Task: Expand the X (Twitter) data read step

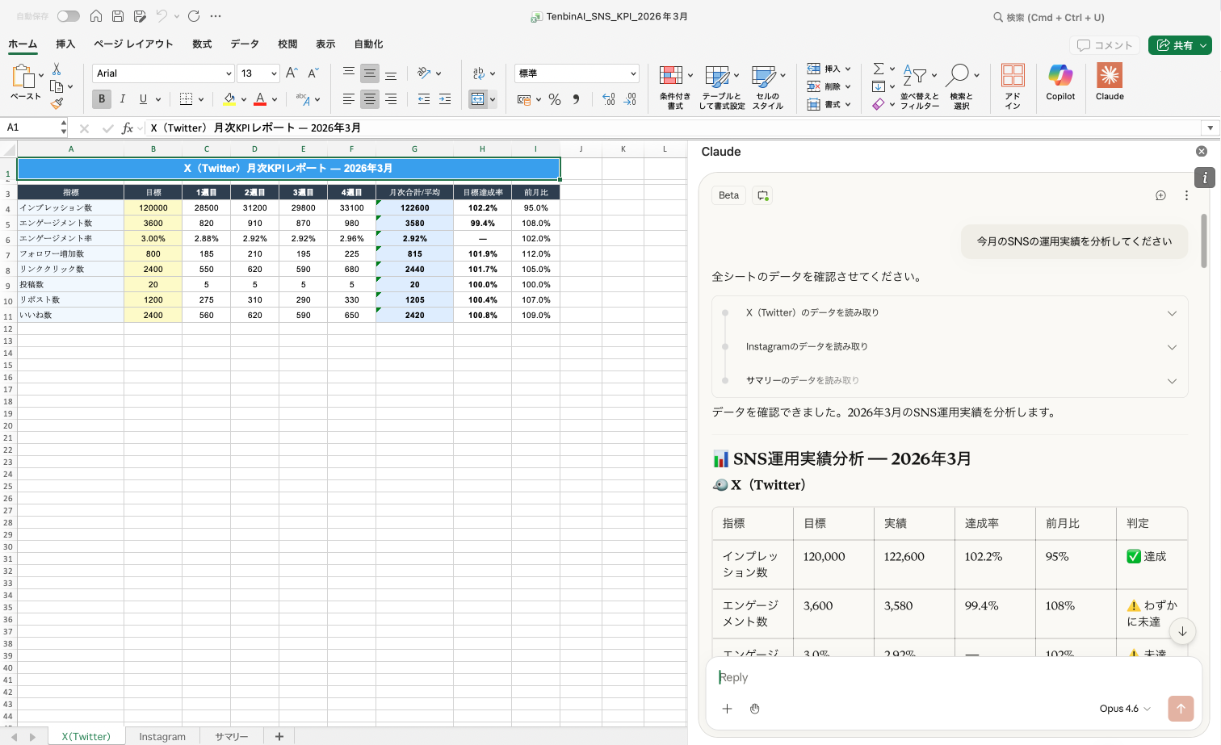Action: (x=1171, y=313)
